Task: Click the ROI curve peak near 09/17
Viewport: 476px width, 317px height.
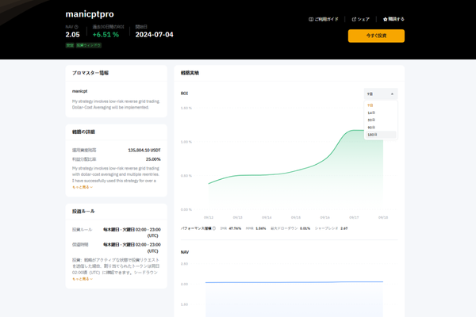Action: tap(355, 132)
